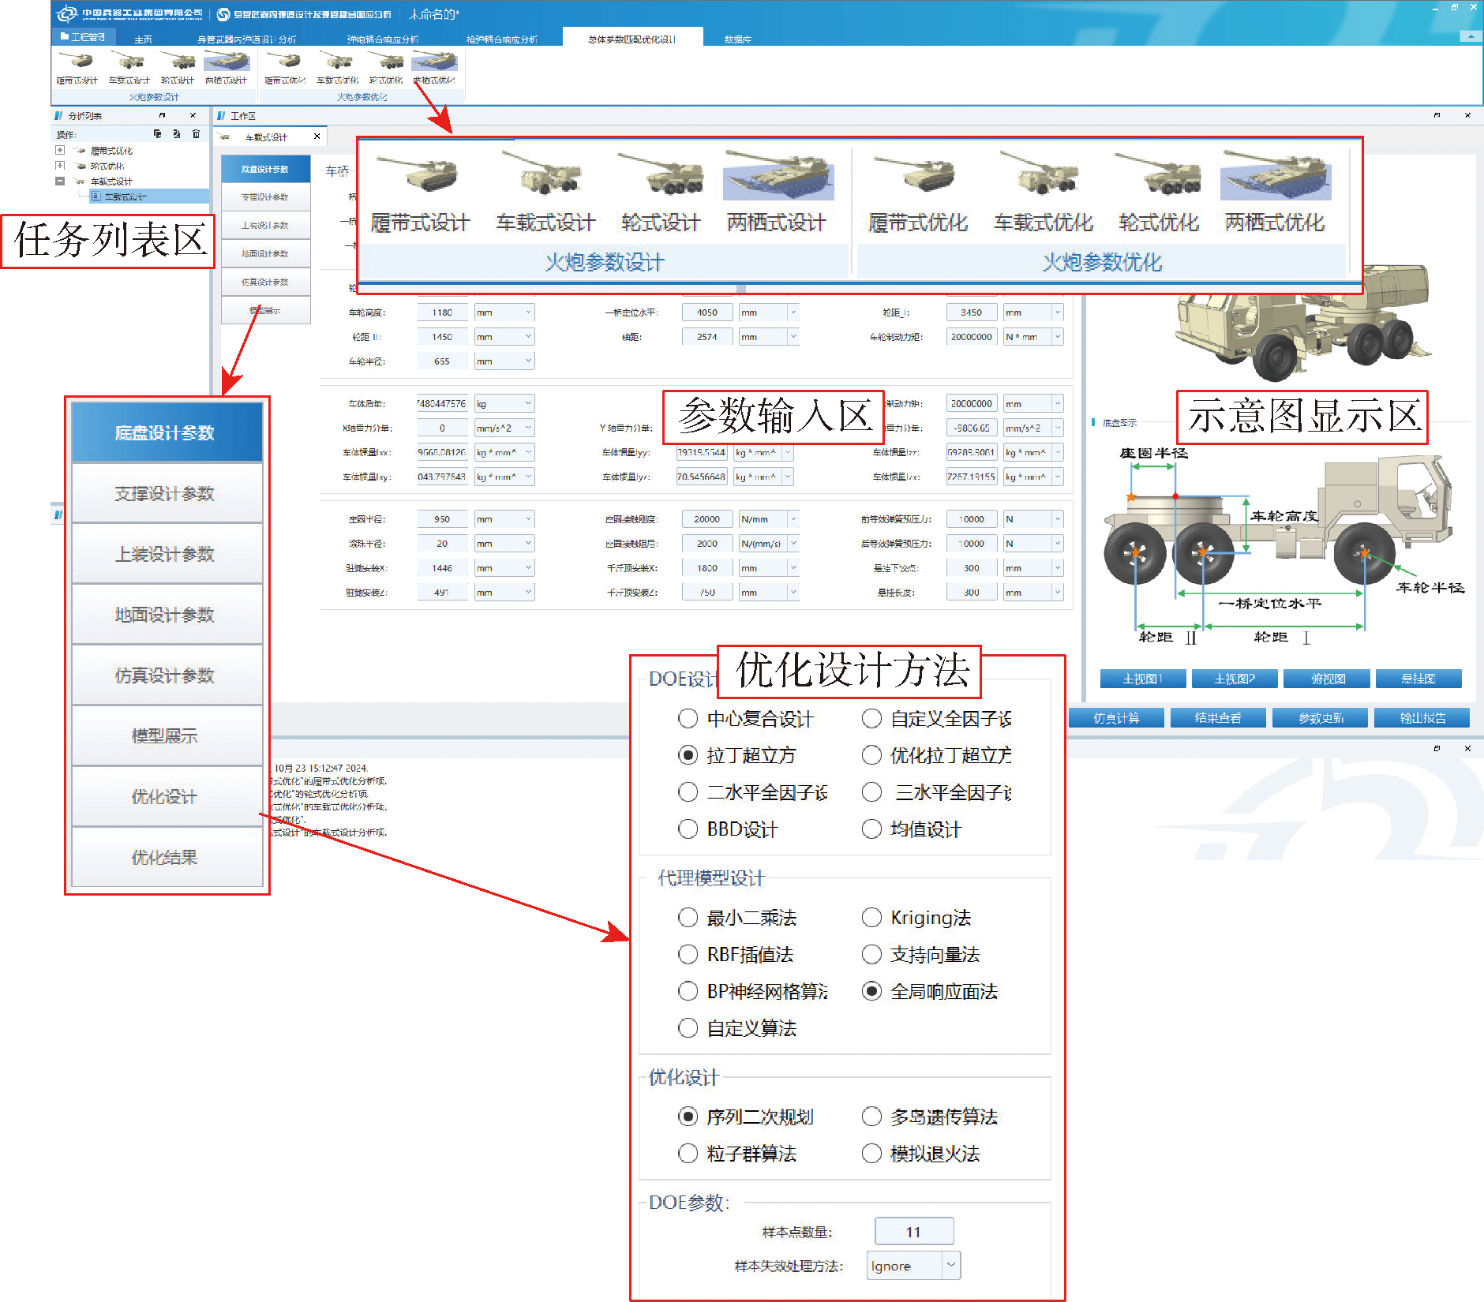This screenshot has width=1484, height=1302.
Task: Click the 仿真计算 button
Action: (x=1115, y=718)
